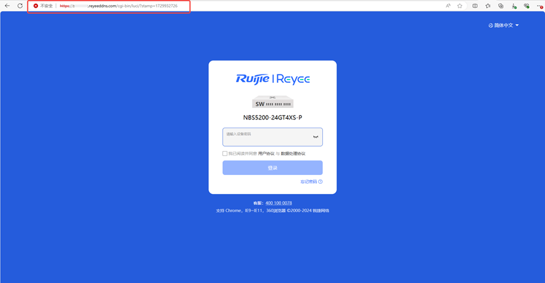Screen dimensions: 545x283
Task: Click the red not-secure warning icon
Action: pos(35,6)
